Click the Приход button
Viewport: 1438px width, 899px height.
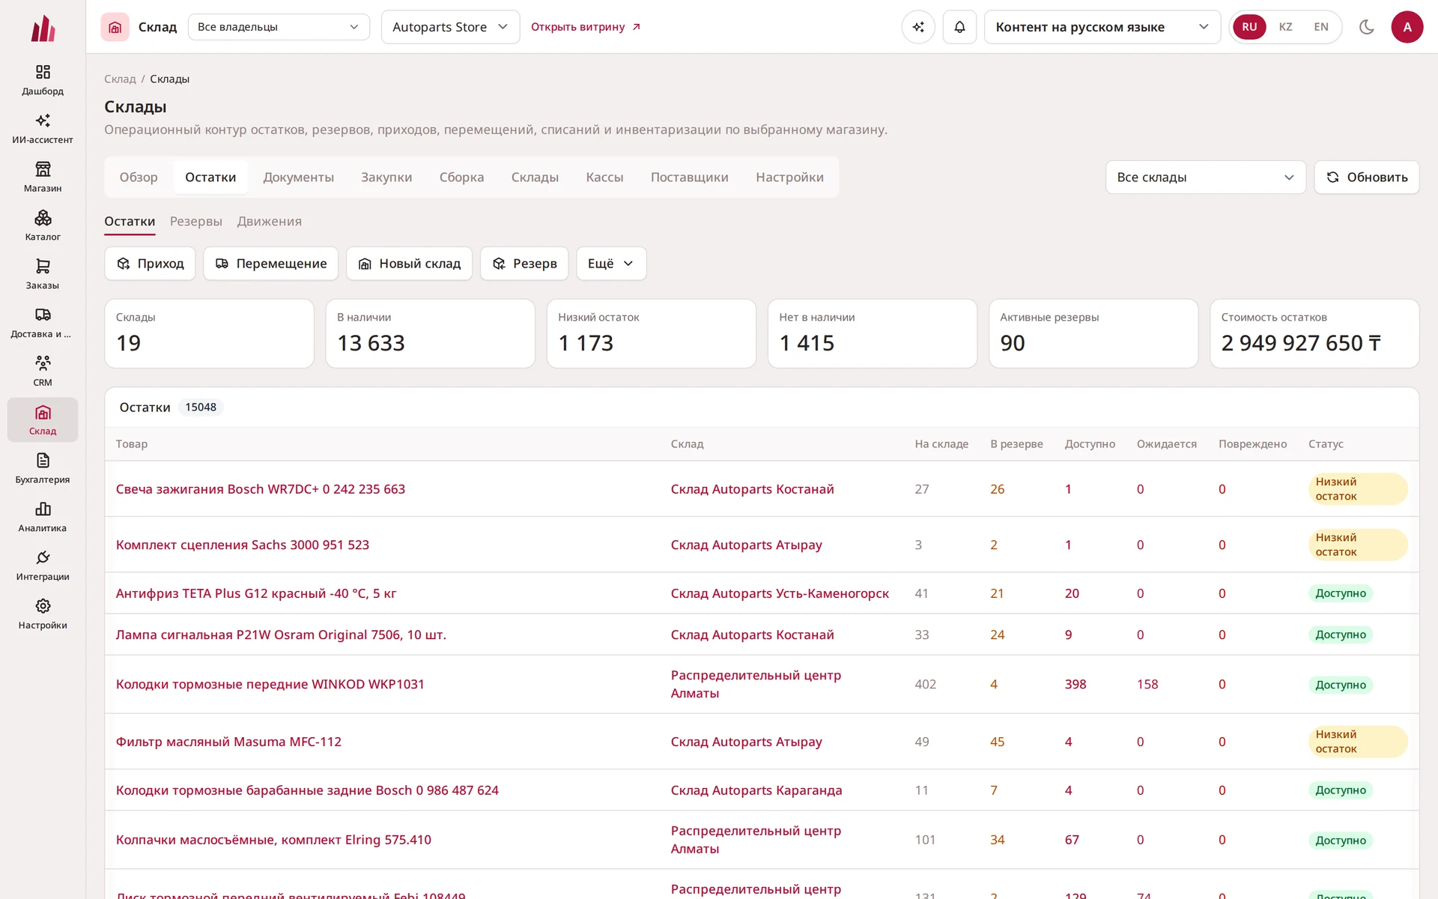click(x=150, y=264)
